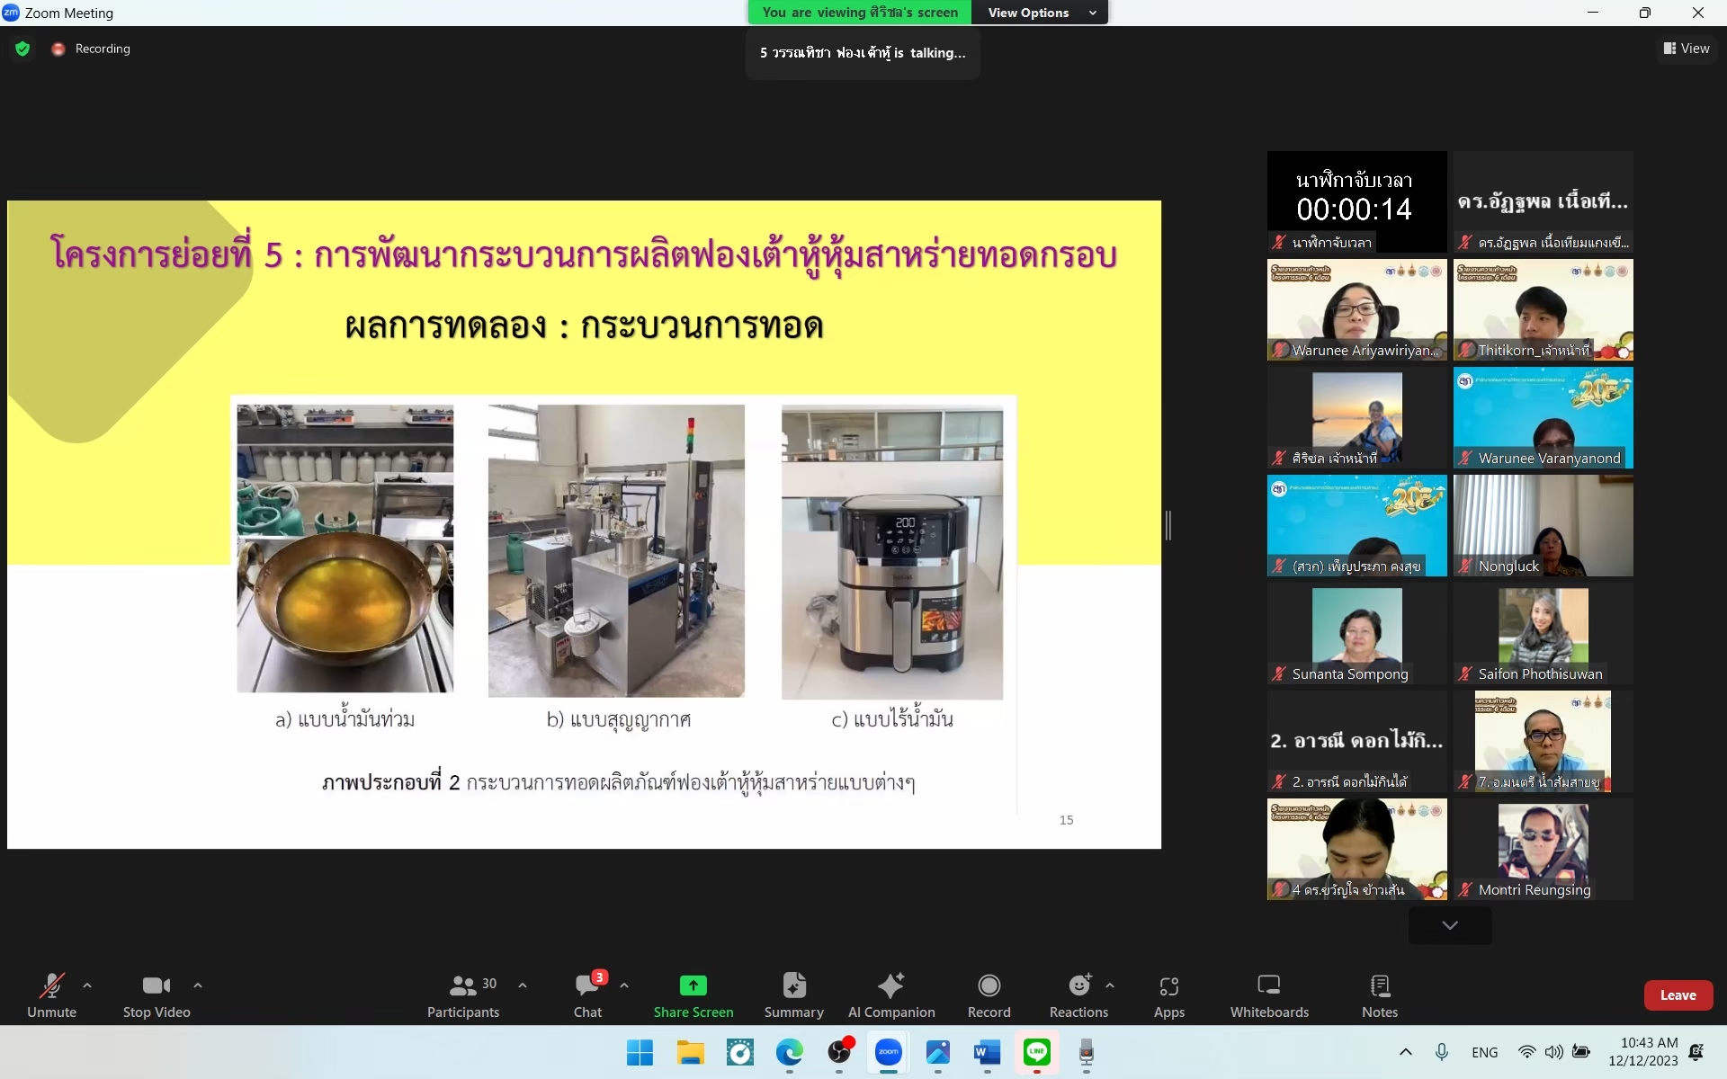The height and width of the screenshot is (1079, 1727).
Task: Click the gallery panel resize handle
Action: pos(1168,525)
